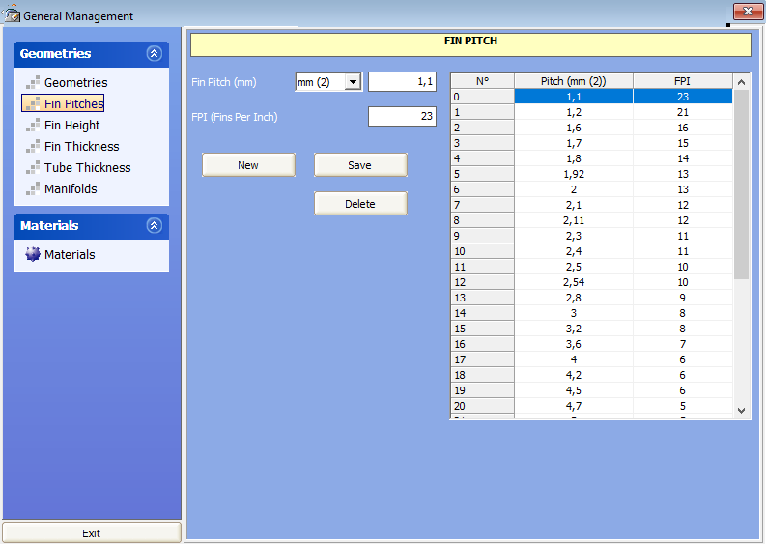
Task: Click the Fin Thickness icon in sidebar
Action: coord(33,147)
